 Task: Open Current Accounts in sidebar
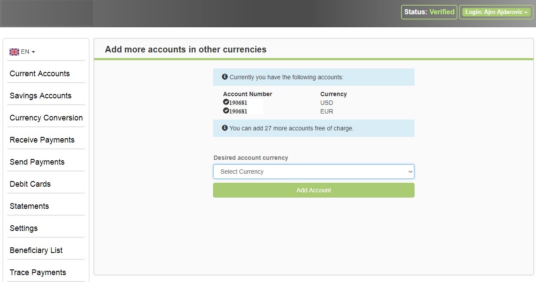point(39,74)
